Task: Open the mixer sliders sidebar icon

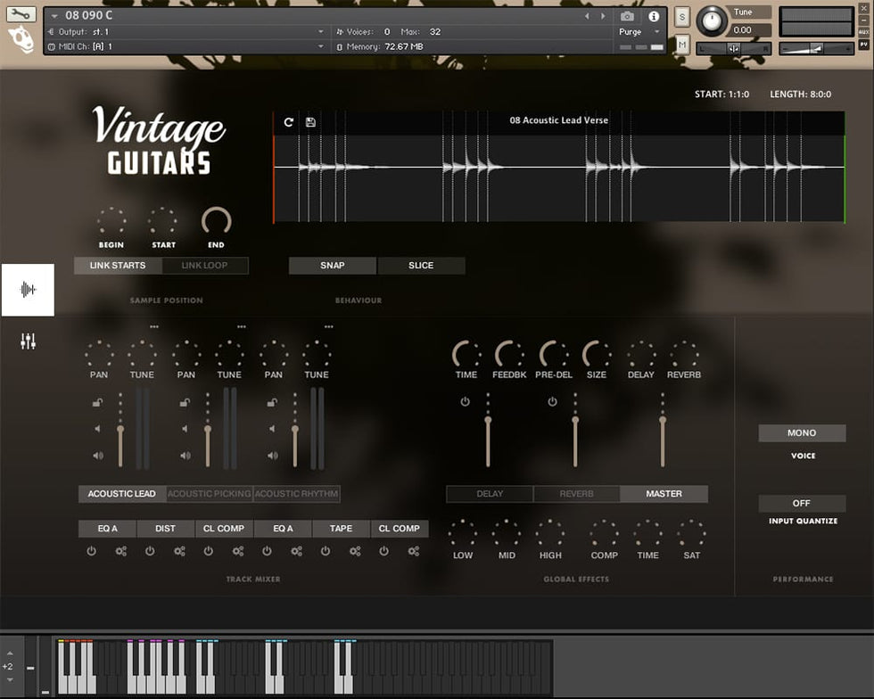Action: [28, 341]
